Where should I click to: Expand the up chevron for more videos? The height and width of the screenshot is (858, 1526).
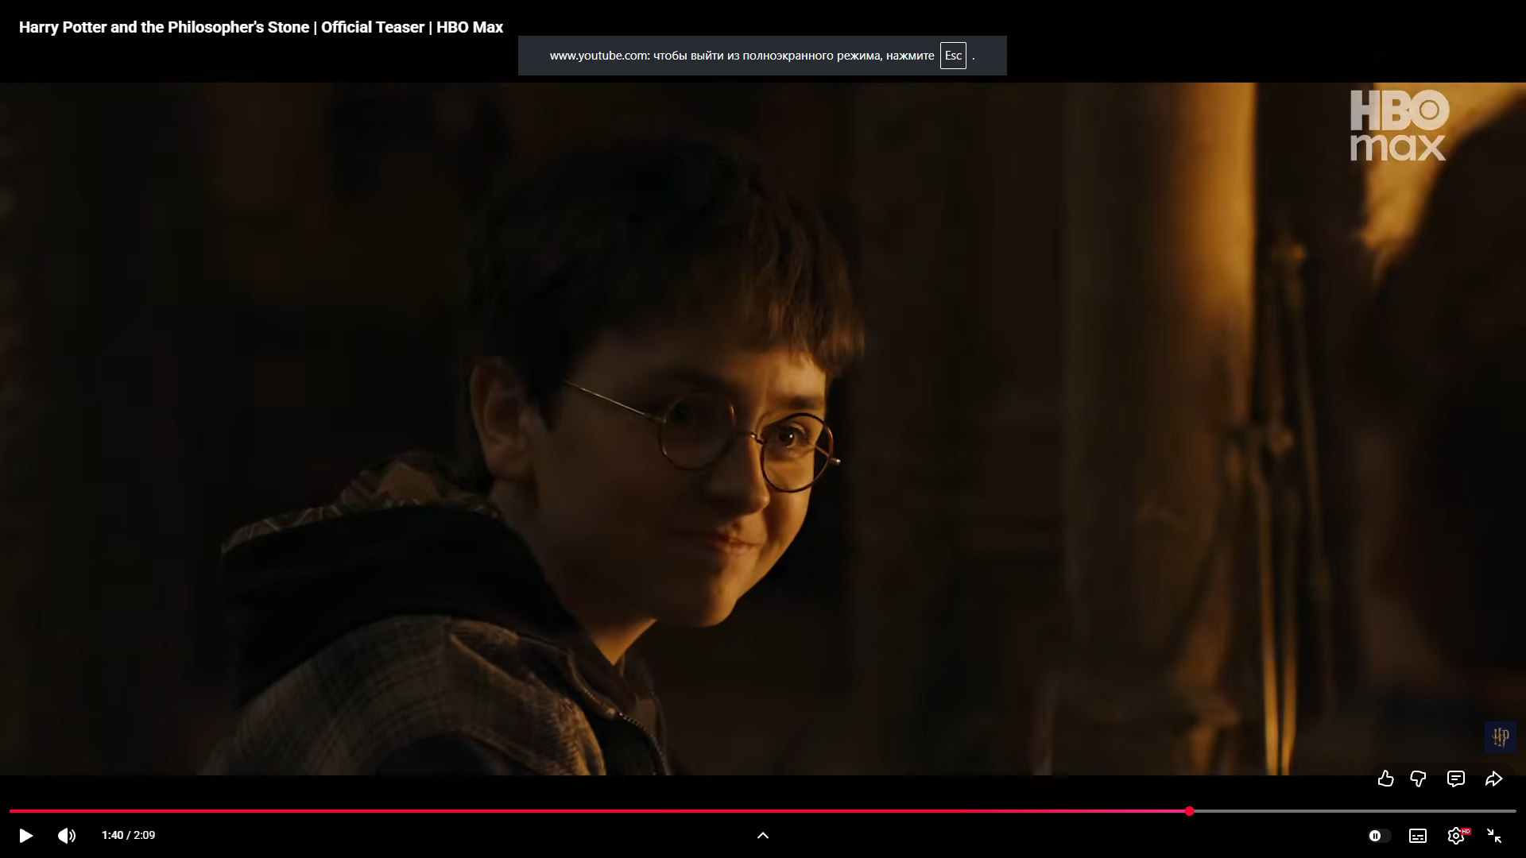click(x=763, y=835)
